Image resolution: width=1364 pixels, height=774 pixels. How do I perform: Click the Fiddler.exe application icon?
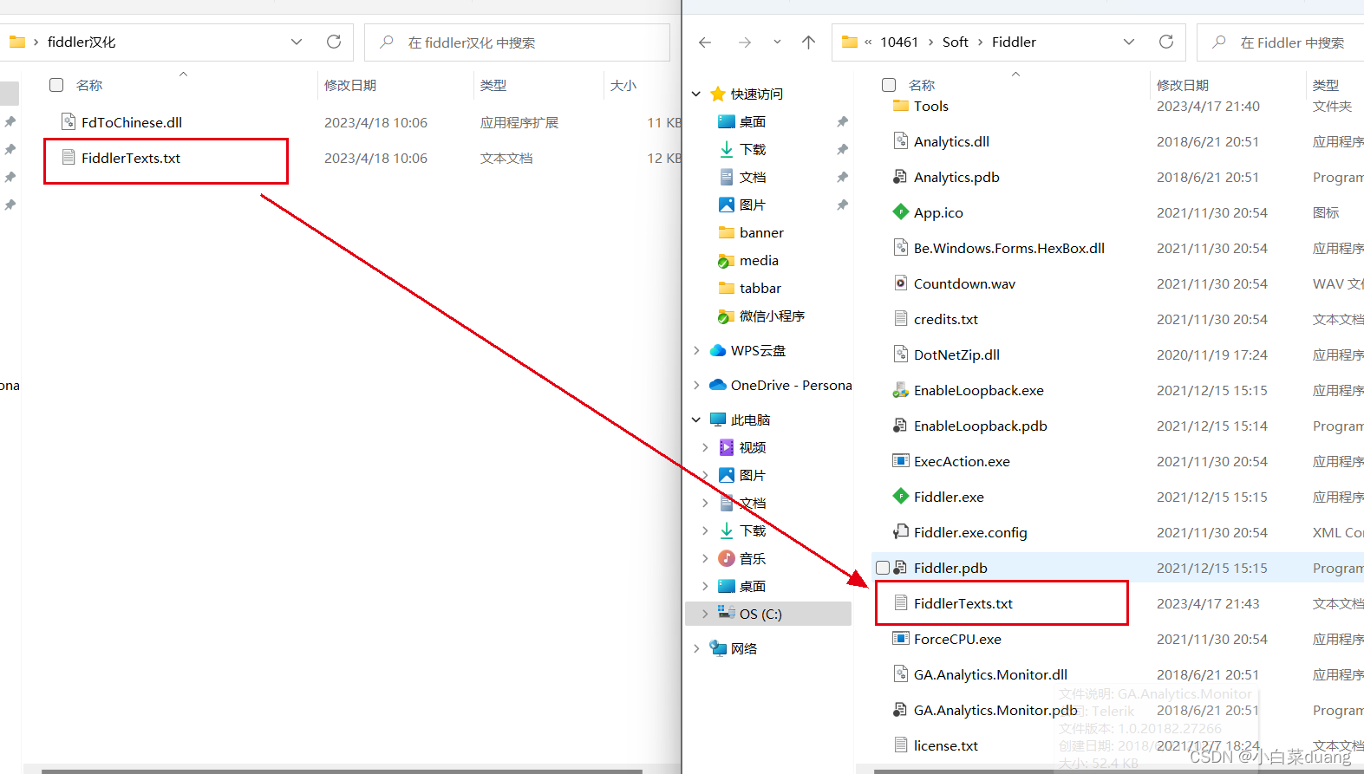coord(901,497)
